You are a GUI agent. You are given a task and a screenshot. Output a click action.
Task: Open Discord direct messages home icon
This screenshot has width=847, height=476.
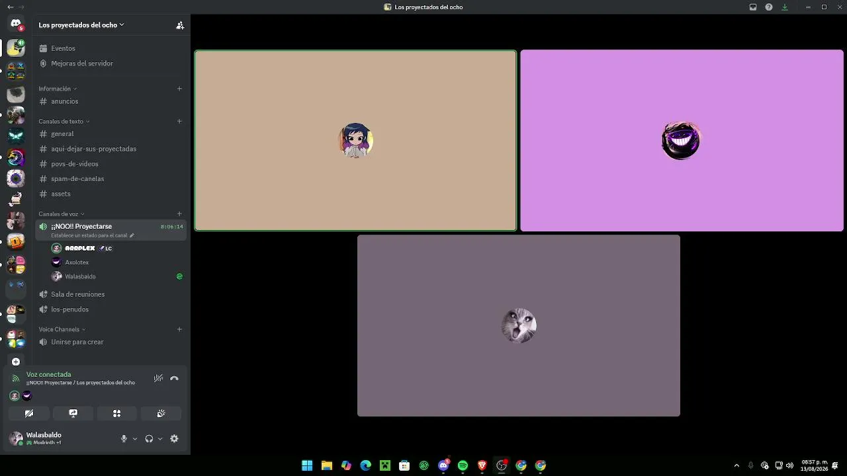[16, 24]
